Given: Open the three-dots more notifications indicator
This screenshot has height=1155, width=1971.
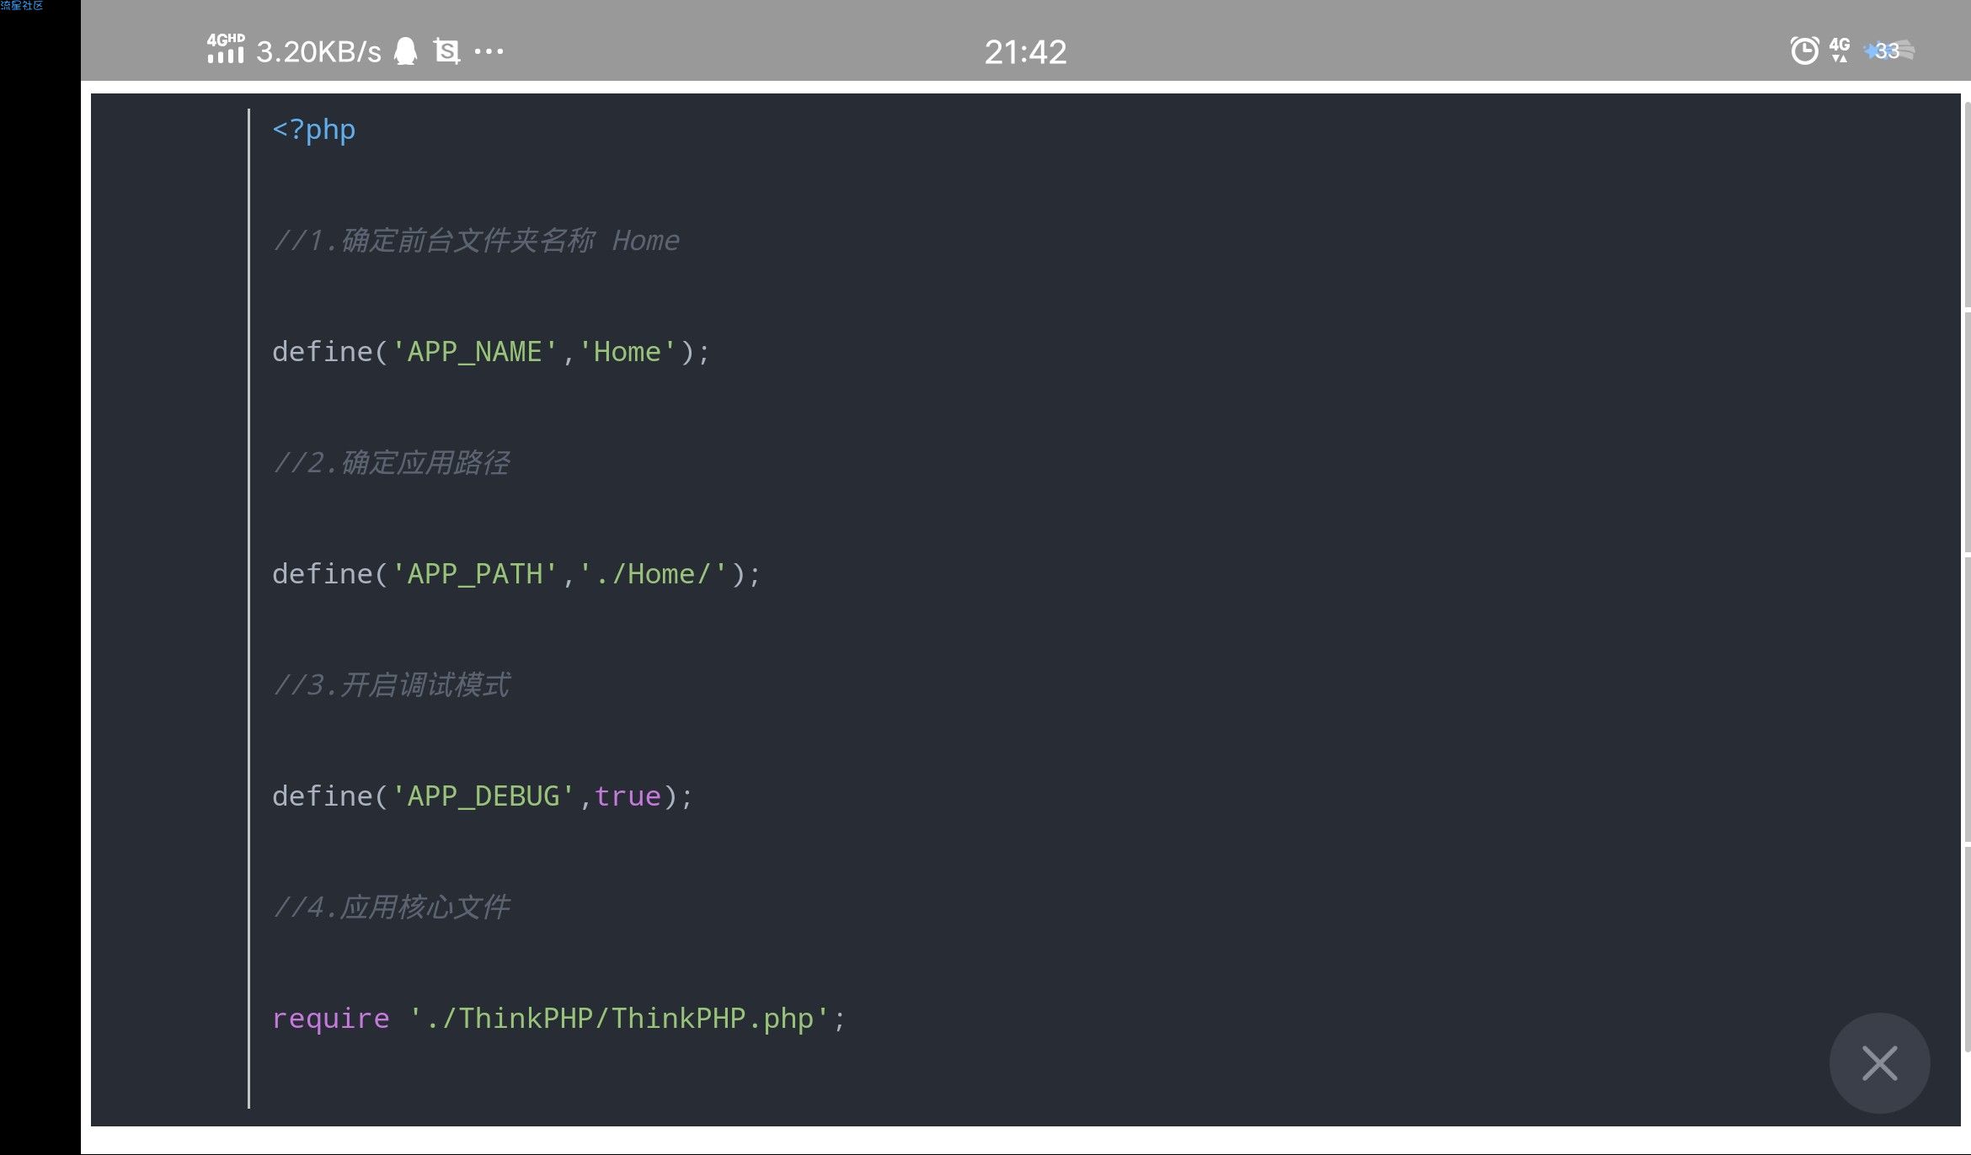Looking at the screenshot, I should coord(489,51).
